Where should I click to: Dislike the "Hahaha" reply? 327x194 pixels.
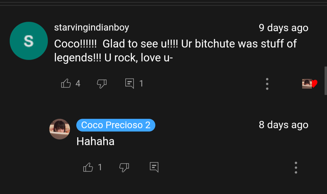pos(124,167)
